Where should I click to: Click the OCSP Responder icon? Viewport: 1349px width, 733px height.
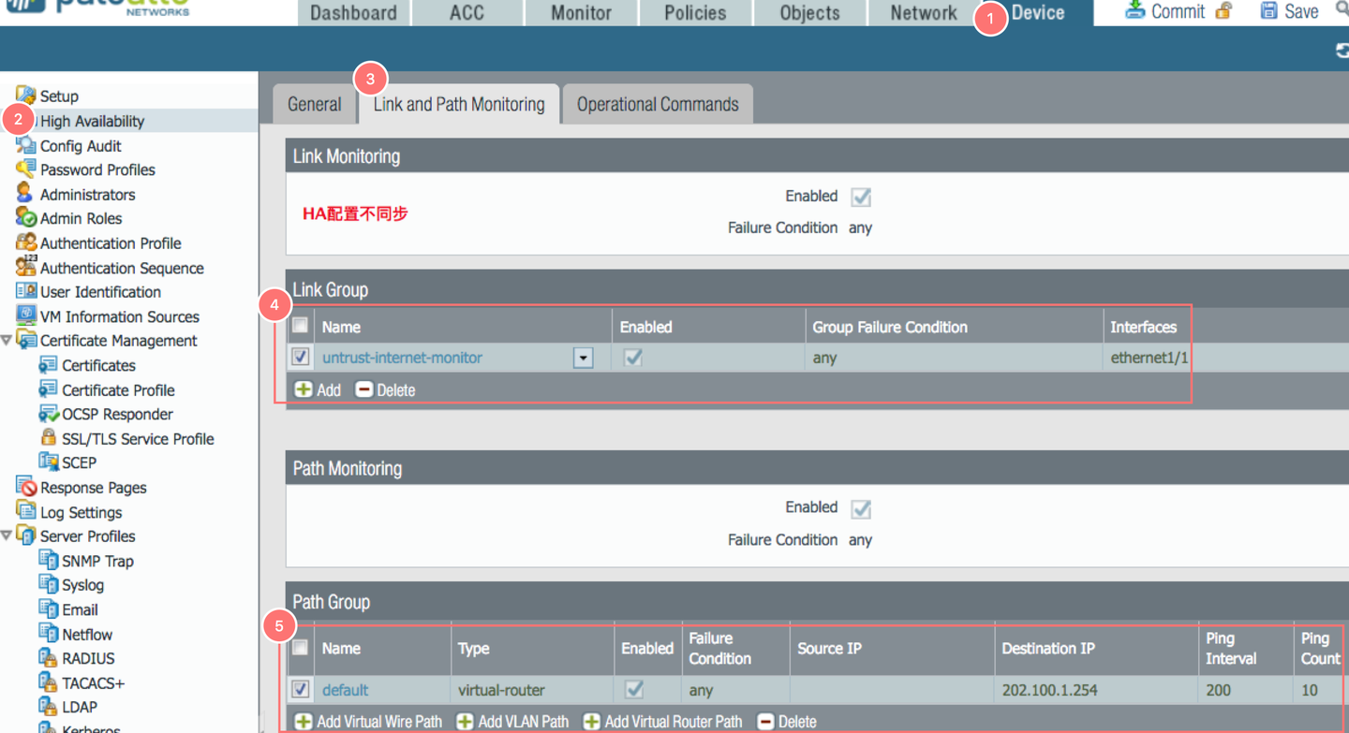49,414
